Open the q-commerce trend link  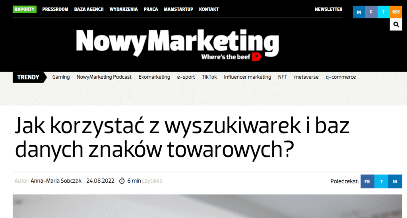click(341, 77)
